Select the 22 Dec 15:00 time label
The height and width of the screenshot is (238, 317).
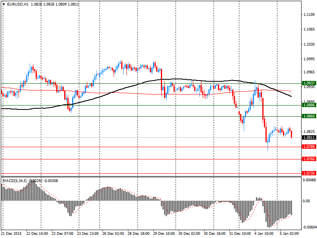point(37,234)
